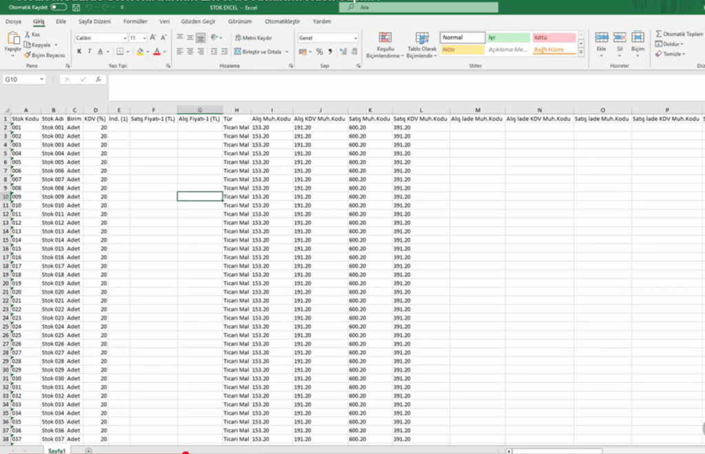Click the Ekle insert cells icon
The image size is (705, 454).
[601, 37]
